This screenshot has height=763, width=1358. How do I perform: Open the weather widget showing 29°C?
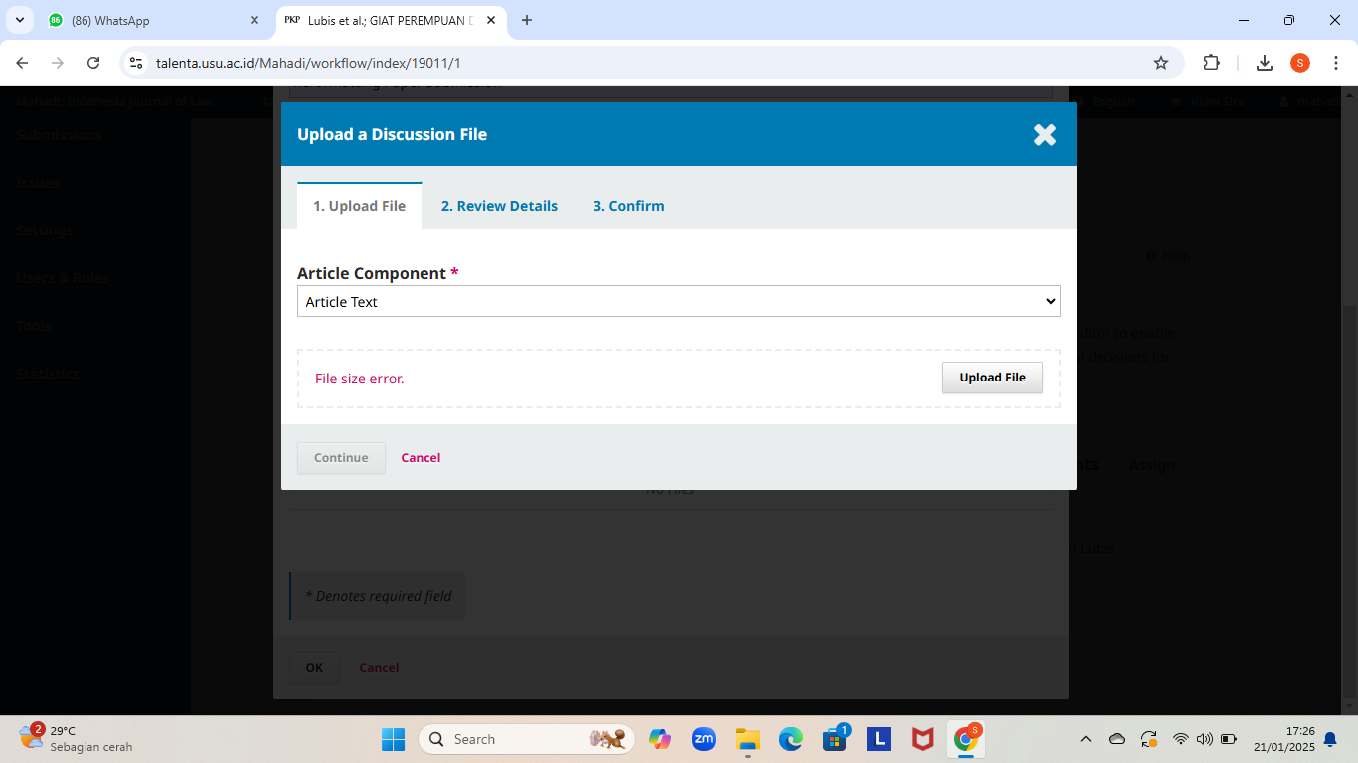coord(76,739)
